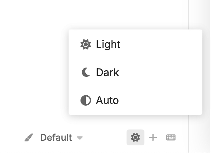Screen dimensions: 212x153
Task: Click the Default label text
Action: coord(56,137)
